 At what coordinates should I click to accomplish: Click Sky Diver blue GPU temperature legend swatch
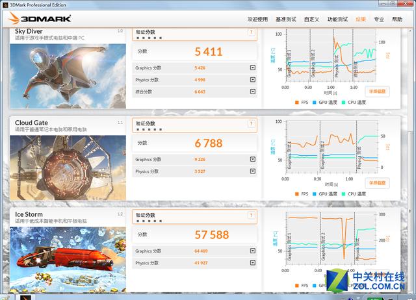pos(315,103)
